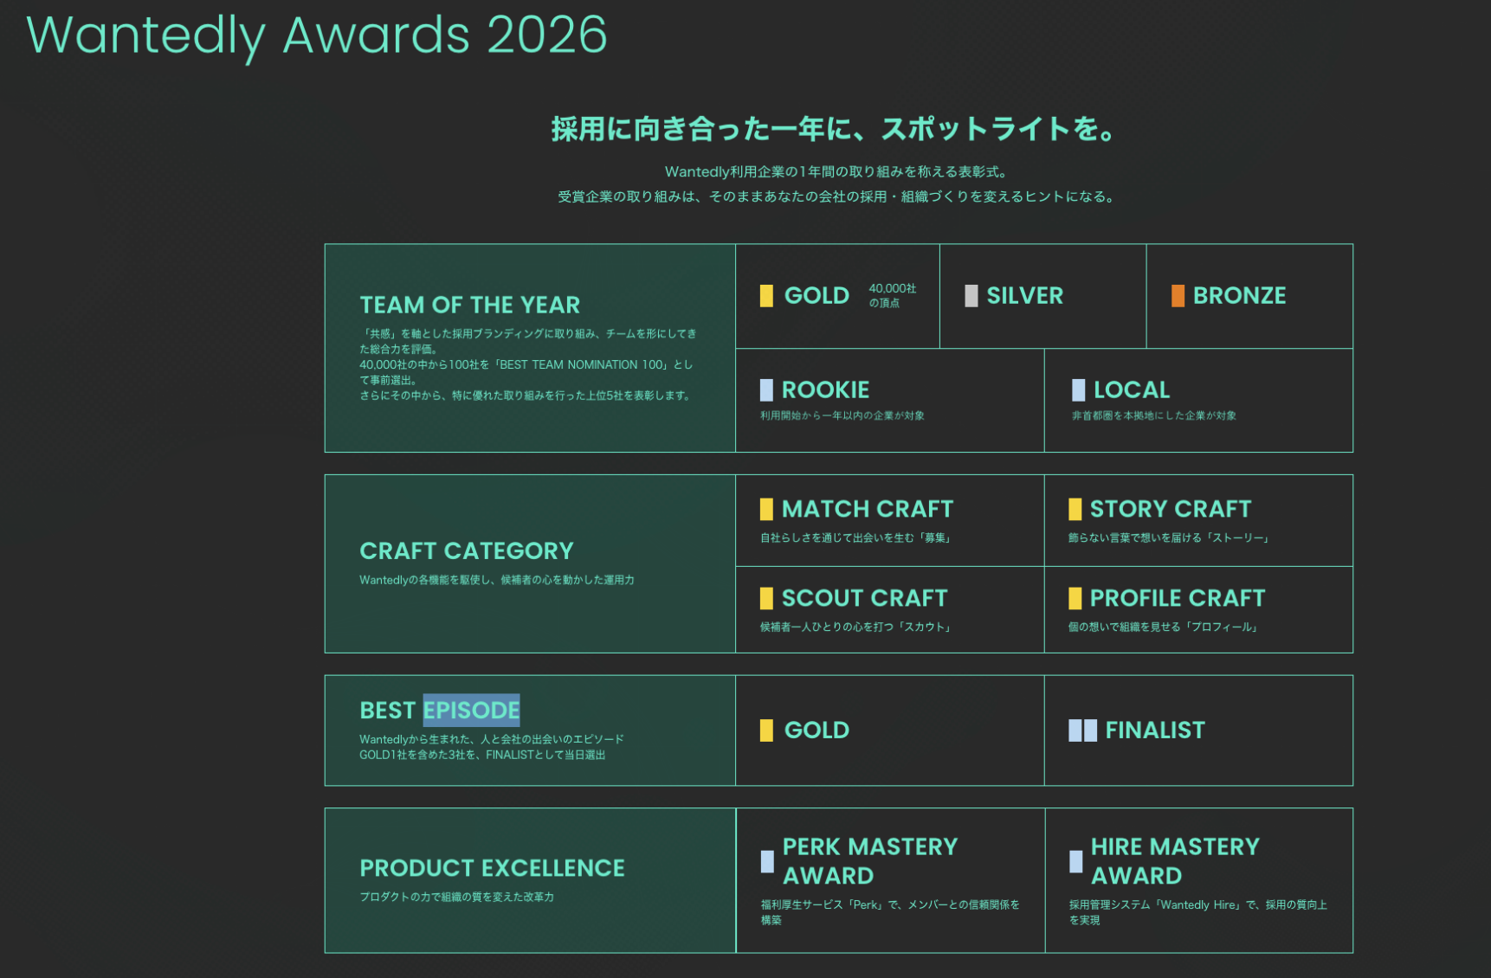Click the light blue marker beside LOCAL

tap(1078, 390)
